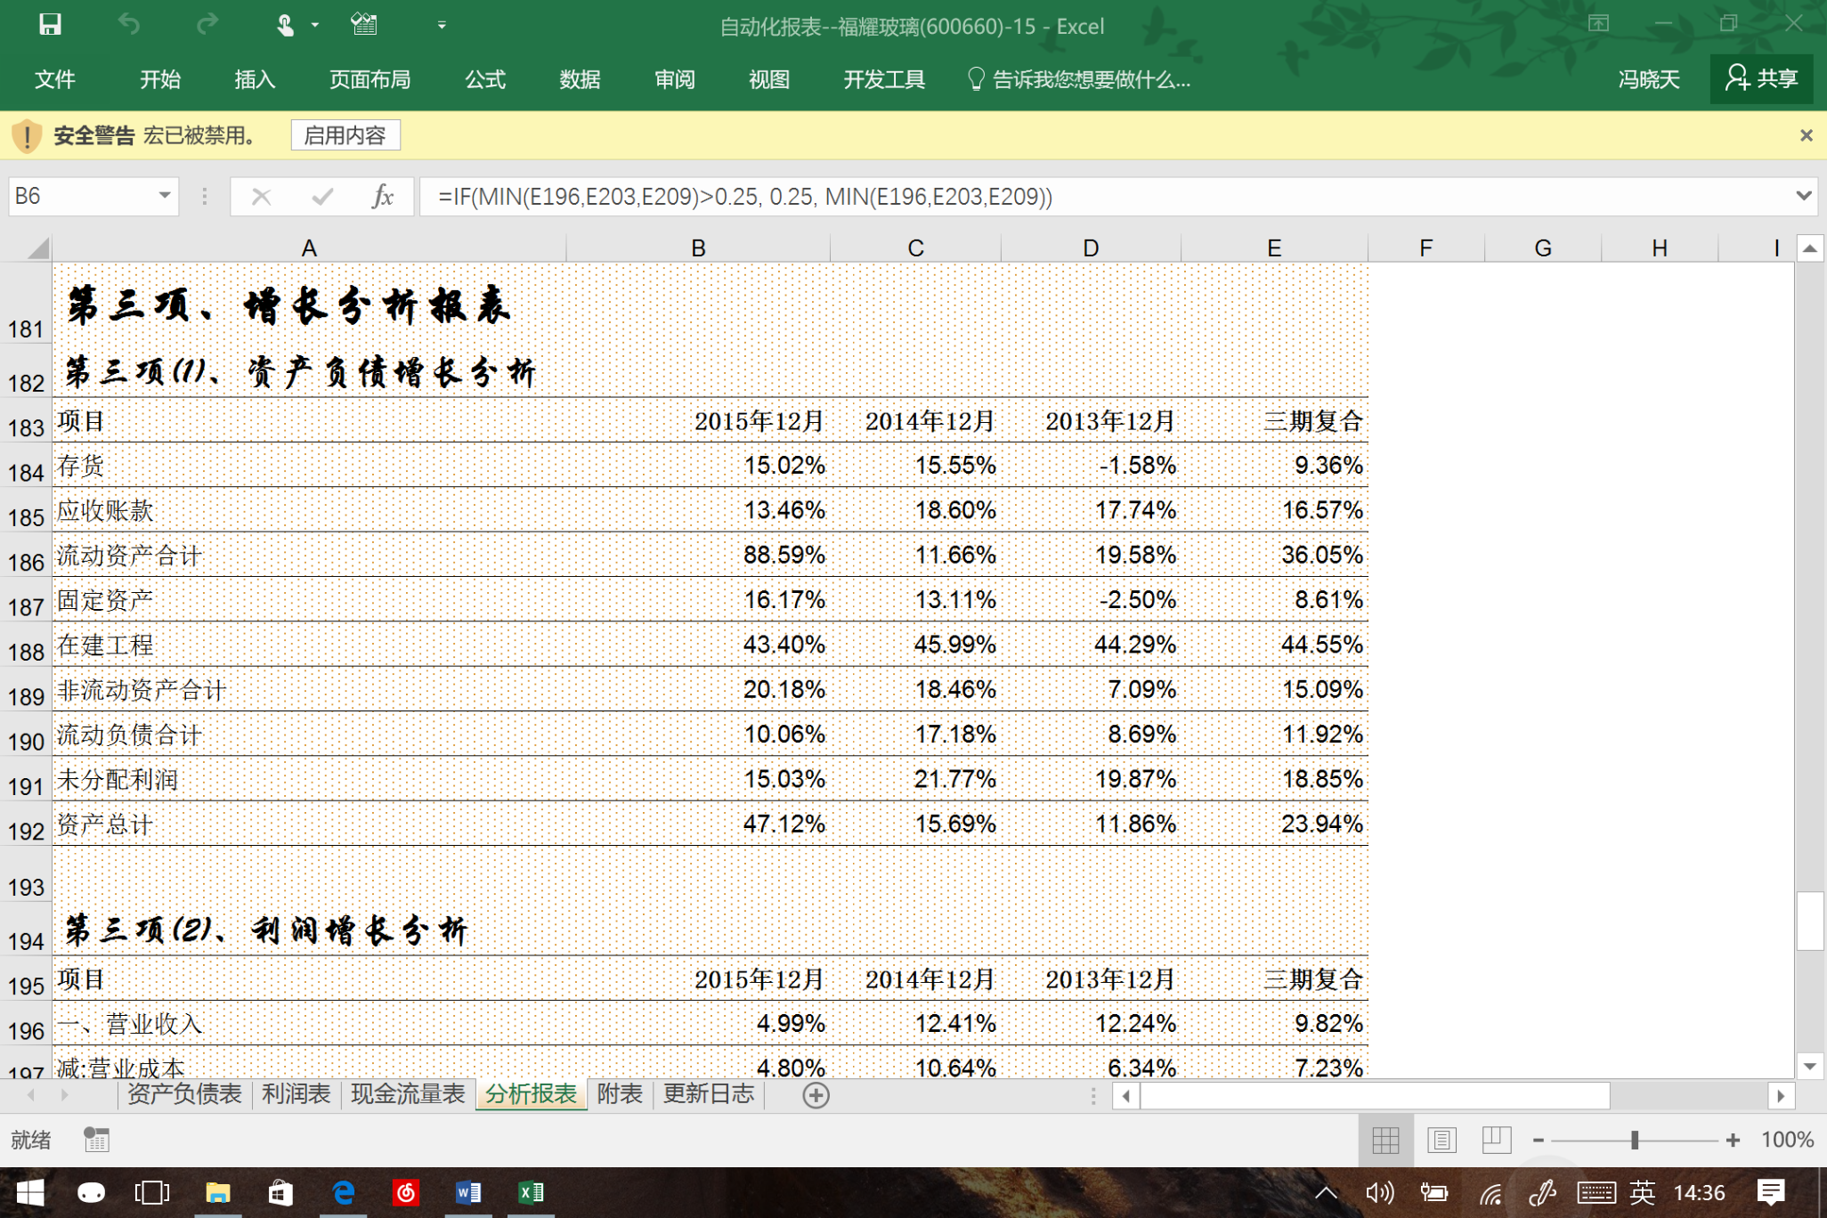The height and width of the screenshot is (1218, 1827).
Task: Click the Save icon on Quick Access Toolbar
Action: pyautogui.click(x=51, y=24)
